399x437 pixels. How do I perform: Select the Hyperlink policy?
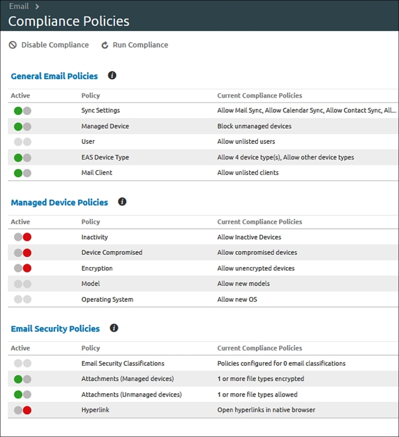click(95, 410)
